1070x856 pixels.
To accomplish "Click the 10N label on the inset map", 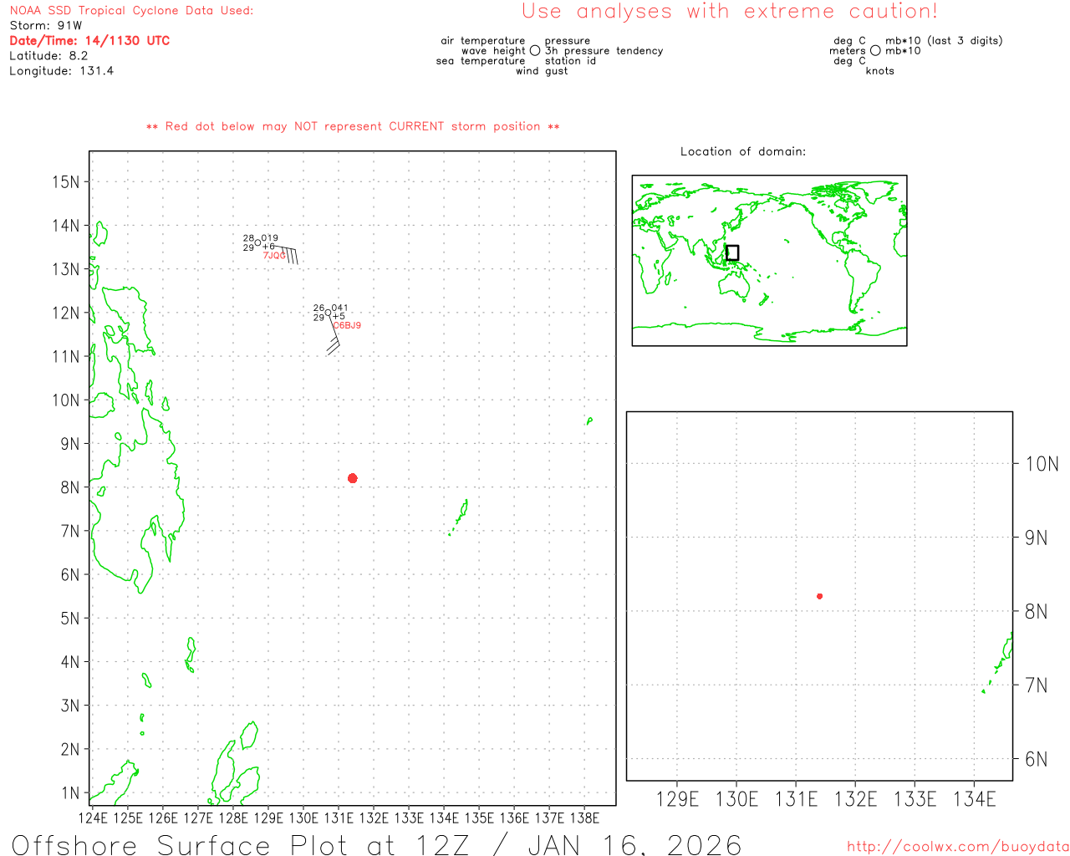I will coord(1042,464).
